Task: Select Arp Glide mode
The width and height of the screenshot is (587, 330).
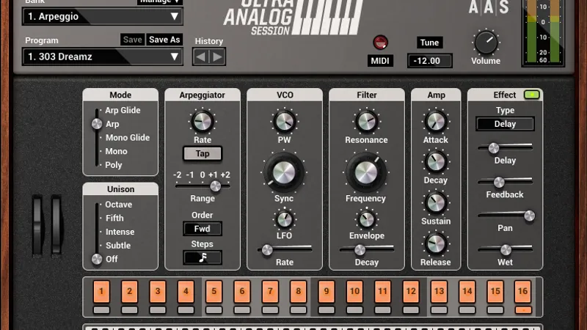Action: [x=123, y=111]
